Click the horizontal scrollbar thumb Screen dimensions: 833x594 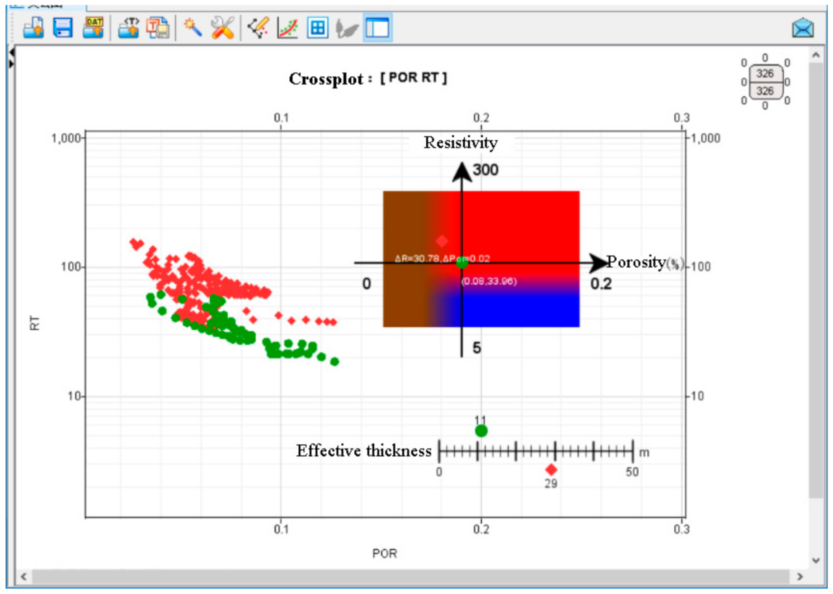tap(410, 577)
